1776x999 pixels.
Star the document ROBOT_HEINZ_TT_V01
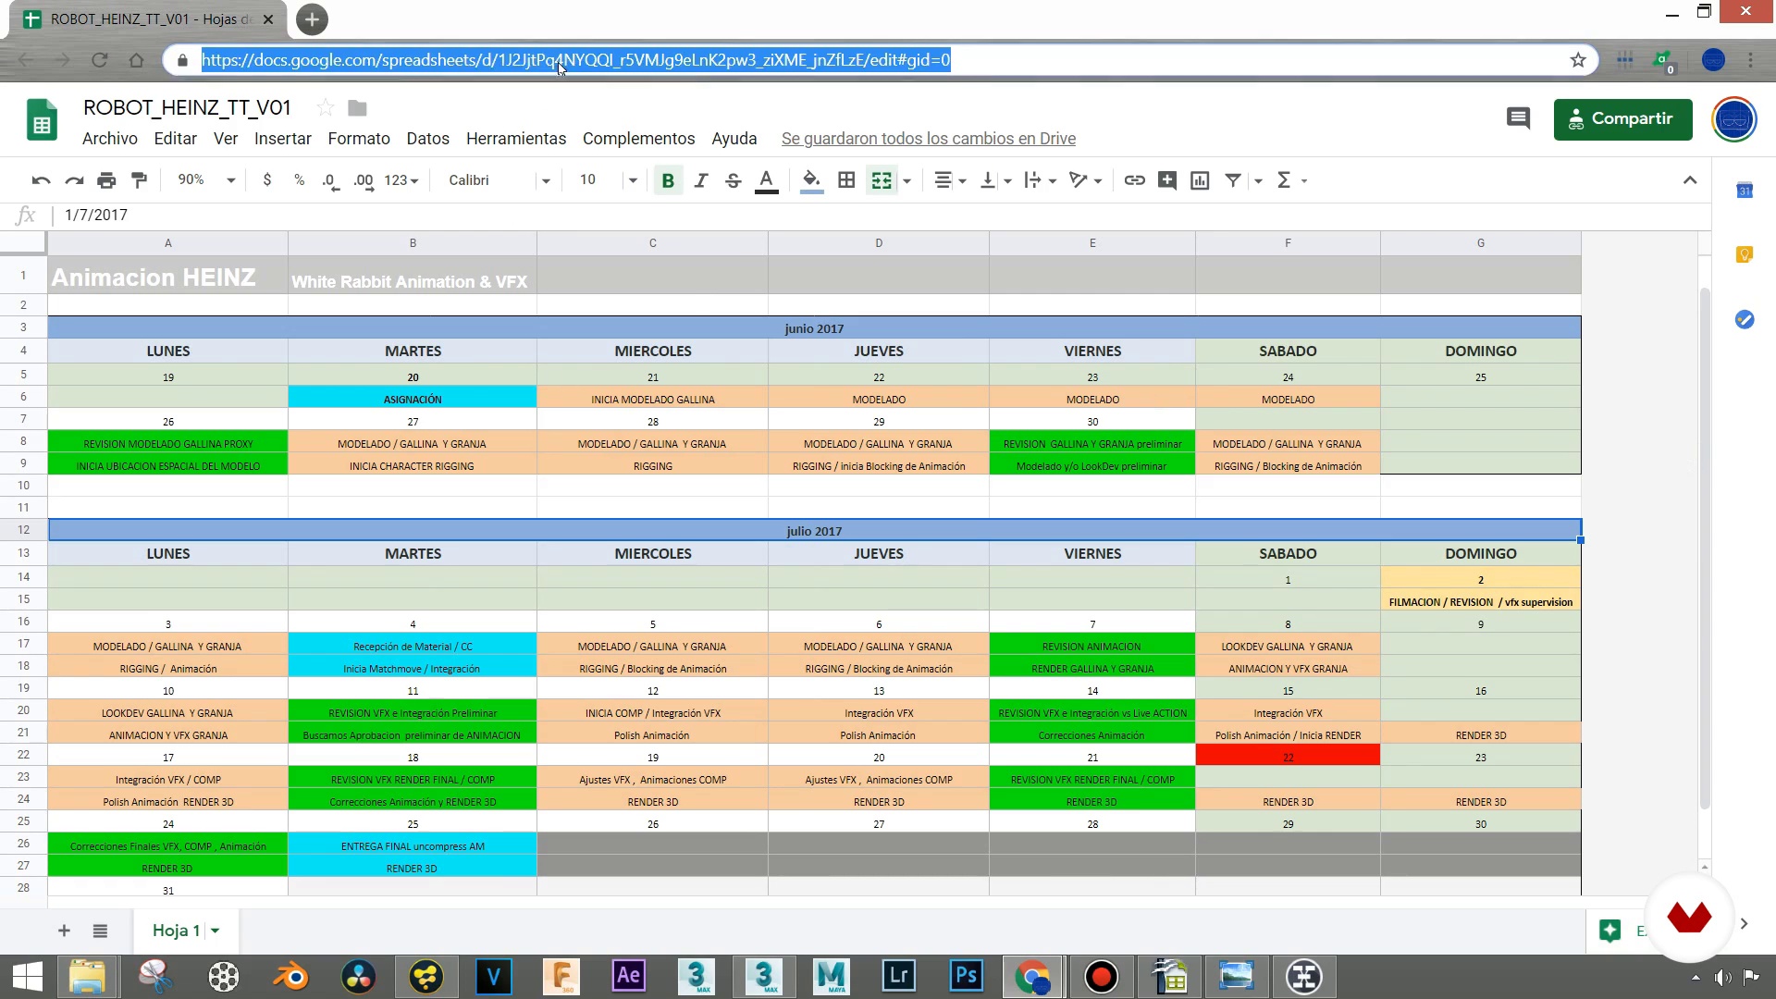click(325, 108)
